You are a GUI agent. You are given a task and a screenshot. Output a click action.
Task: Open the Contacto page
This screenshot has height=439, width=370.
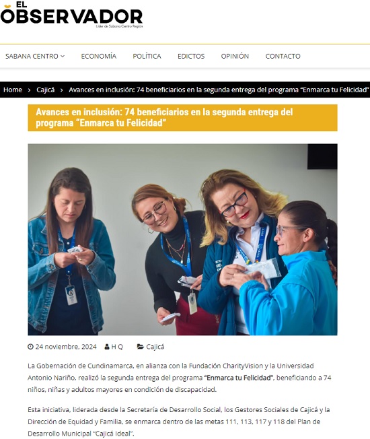click(283, 57)
